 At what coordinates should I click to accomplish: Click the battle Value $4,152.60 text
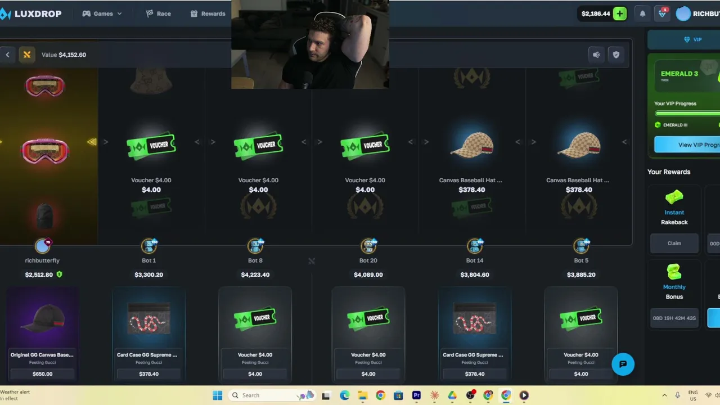click(x=64, y=55)
